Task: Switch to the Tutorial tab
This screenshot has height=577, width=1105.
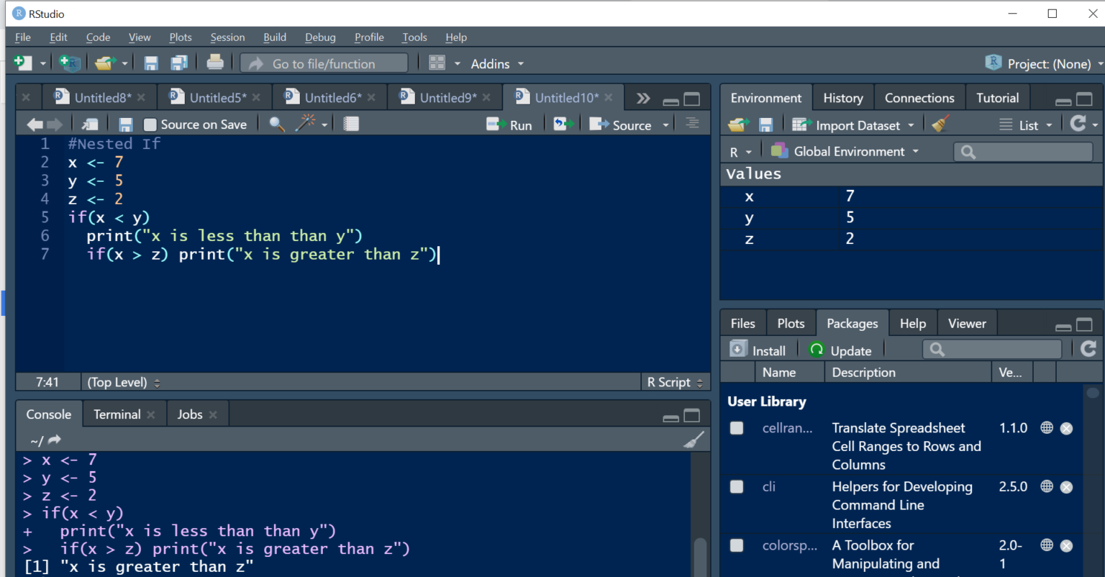Action: point(997,98)
